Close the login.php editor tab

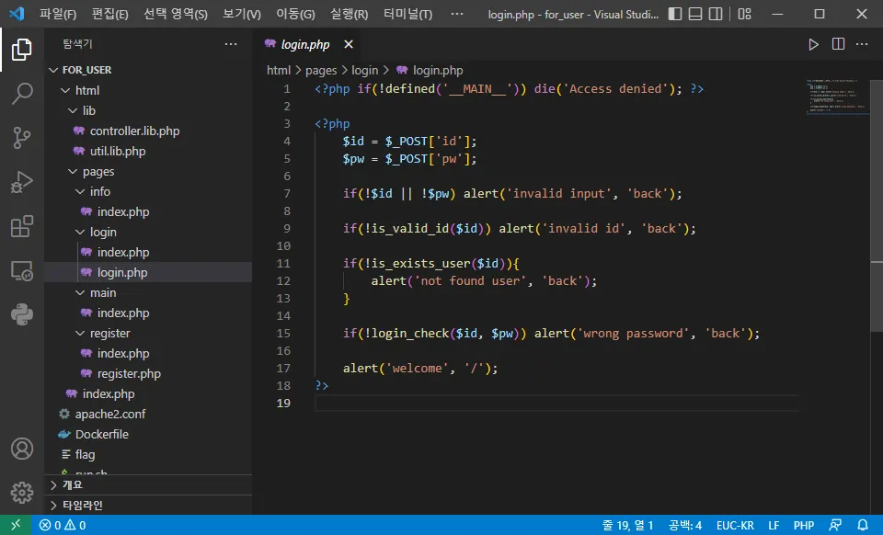349,44
